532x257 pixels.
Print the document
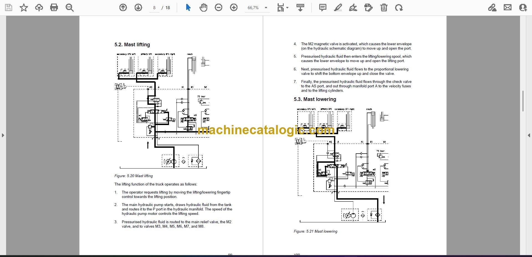pyautogui.click(x=54, y=7)
